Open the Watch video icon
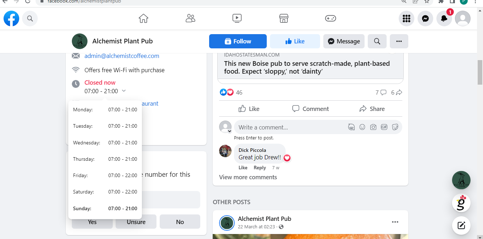Viewport: 483px width, 239px height. click(237, 18)
